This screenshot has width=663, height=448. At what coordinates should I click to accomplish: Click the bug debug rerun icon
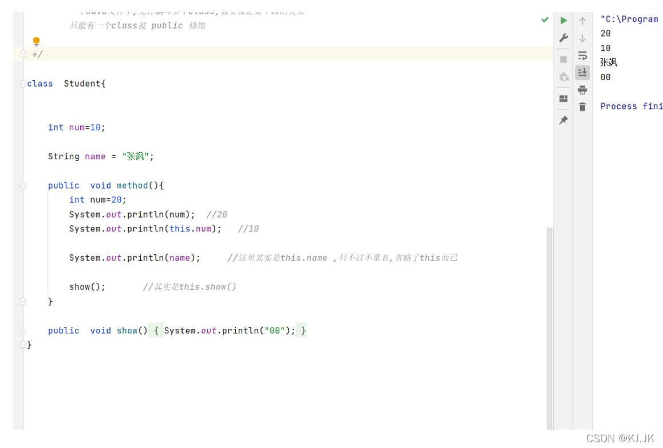click(x=564, y=77)
